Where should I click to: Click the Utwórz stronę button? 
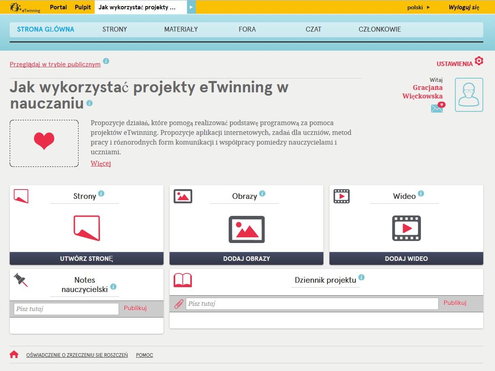(x=87, y=258)
